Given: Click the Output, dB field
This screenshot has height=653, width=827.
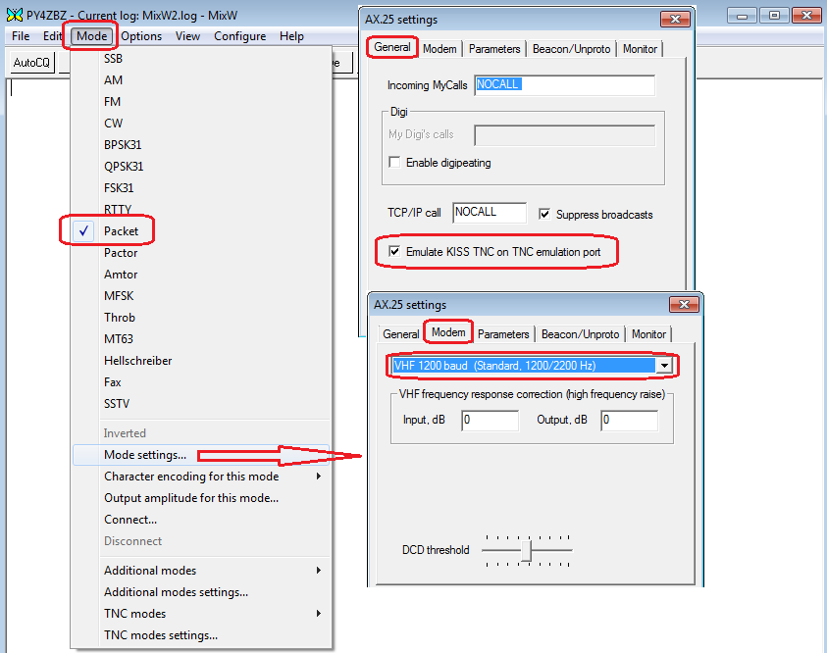Looking at the screenshot, I should coord(629,420).
